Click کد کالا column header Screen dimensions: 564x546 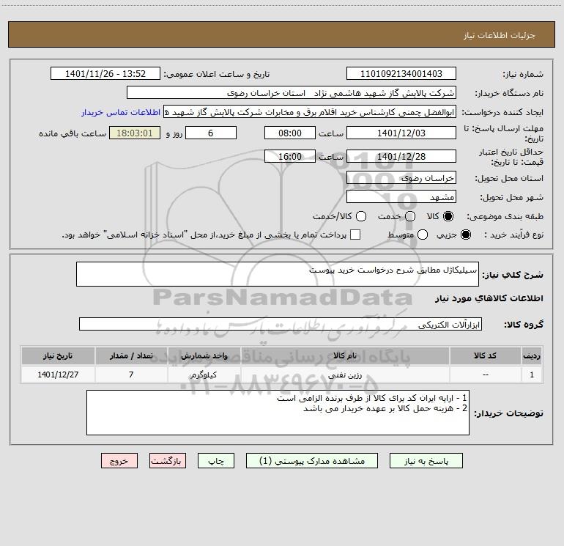[x=485, y=355]
